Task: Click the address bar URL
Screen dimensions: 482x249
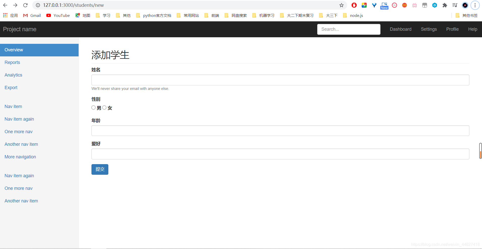Action: pos(73,5)
